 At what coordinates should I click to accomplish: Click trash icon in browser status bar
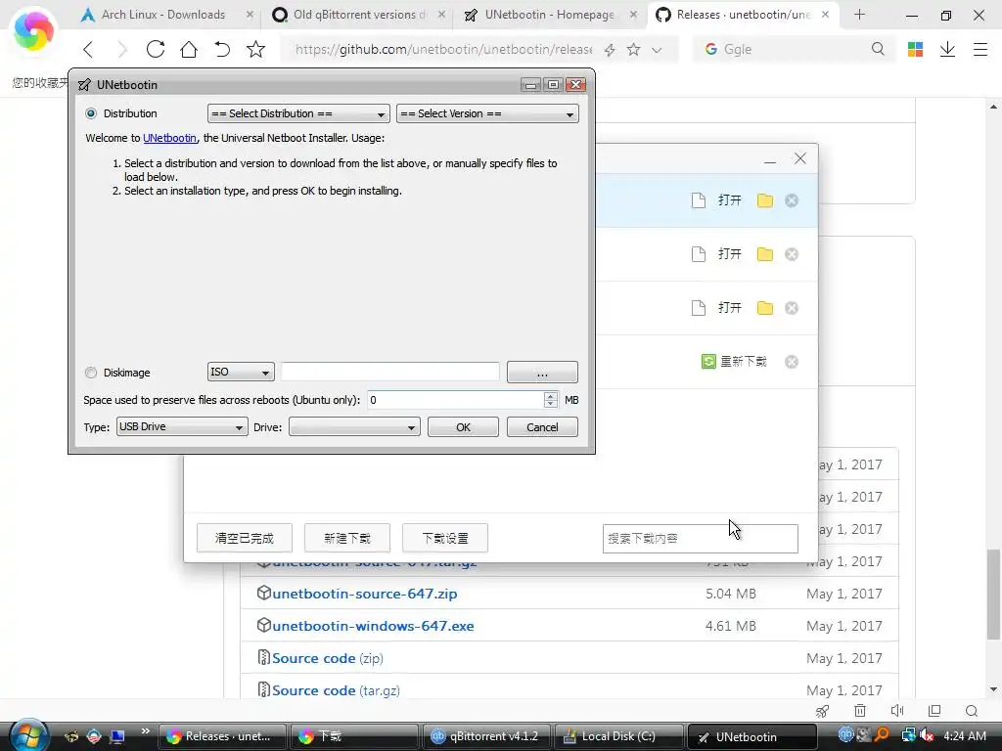point(860,711)
